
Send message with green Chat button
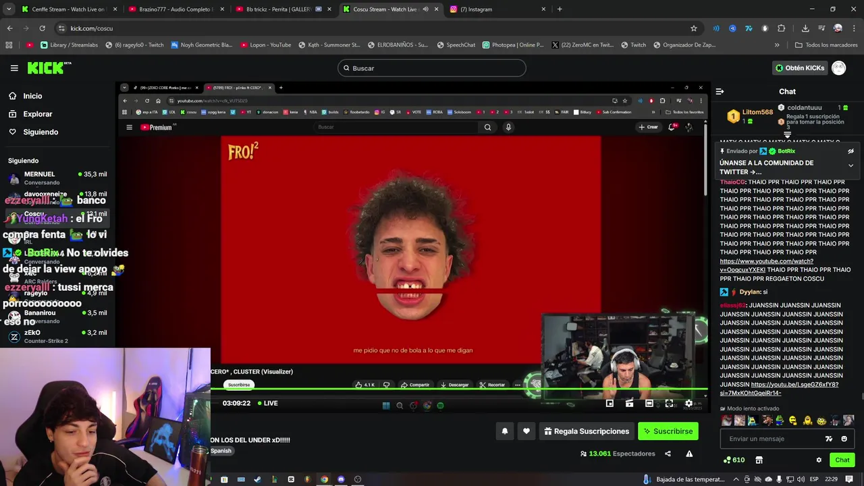(842, 460)
